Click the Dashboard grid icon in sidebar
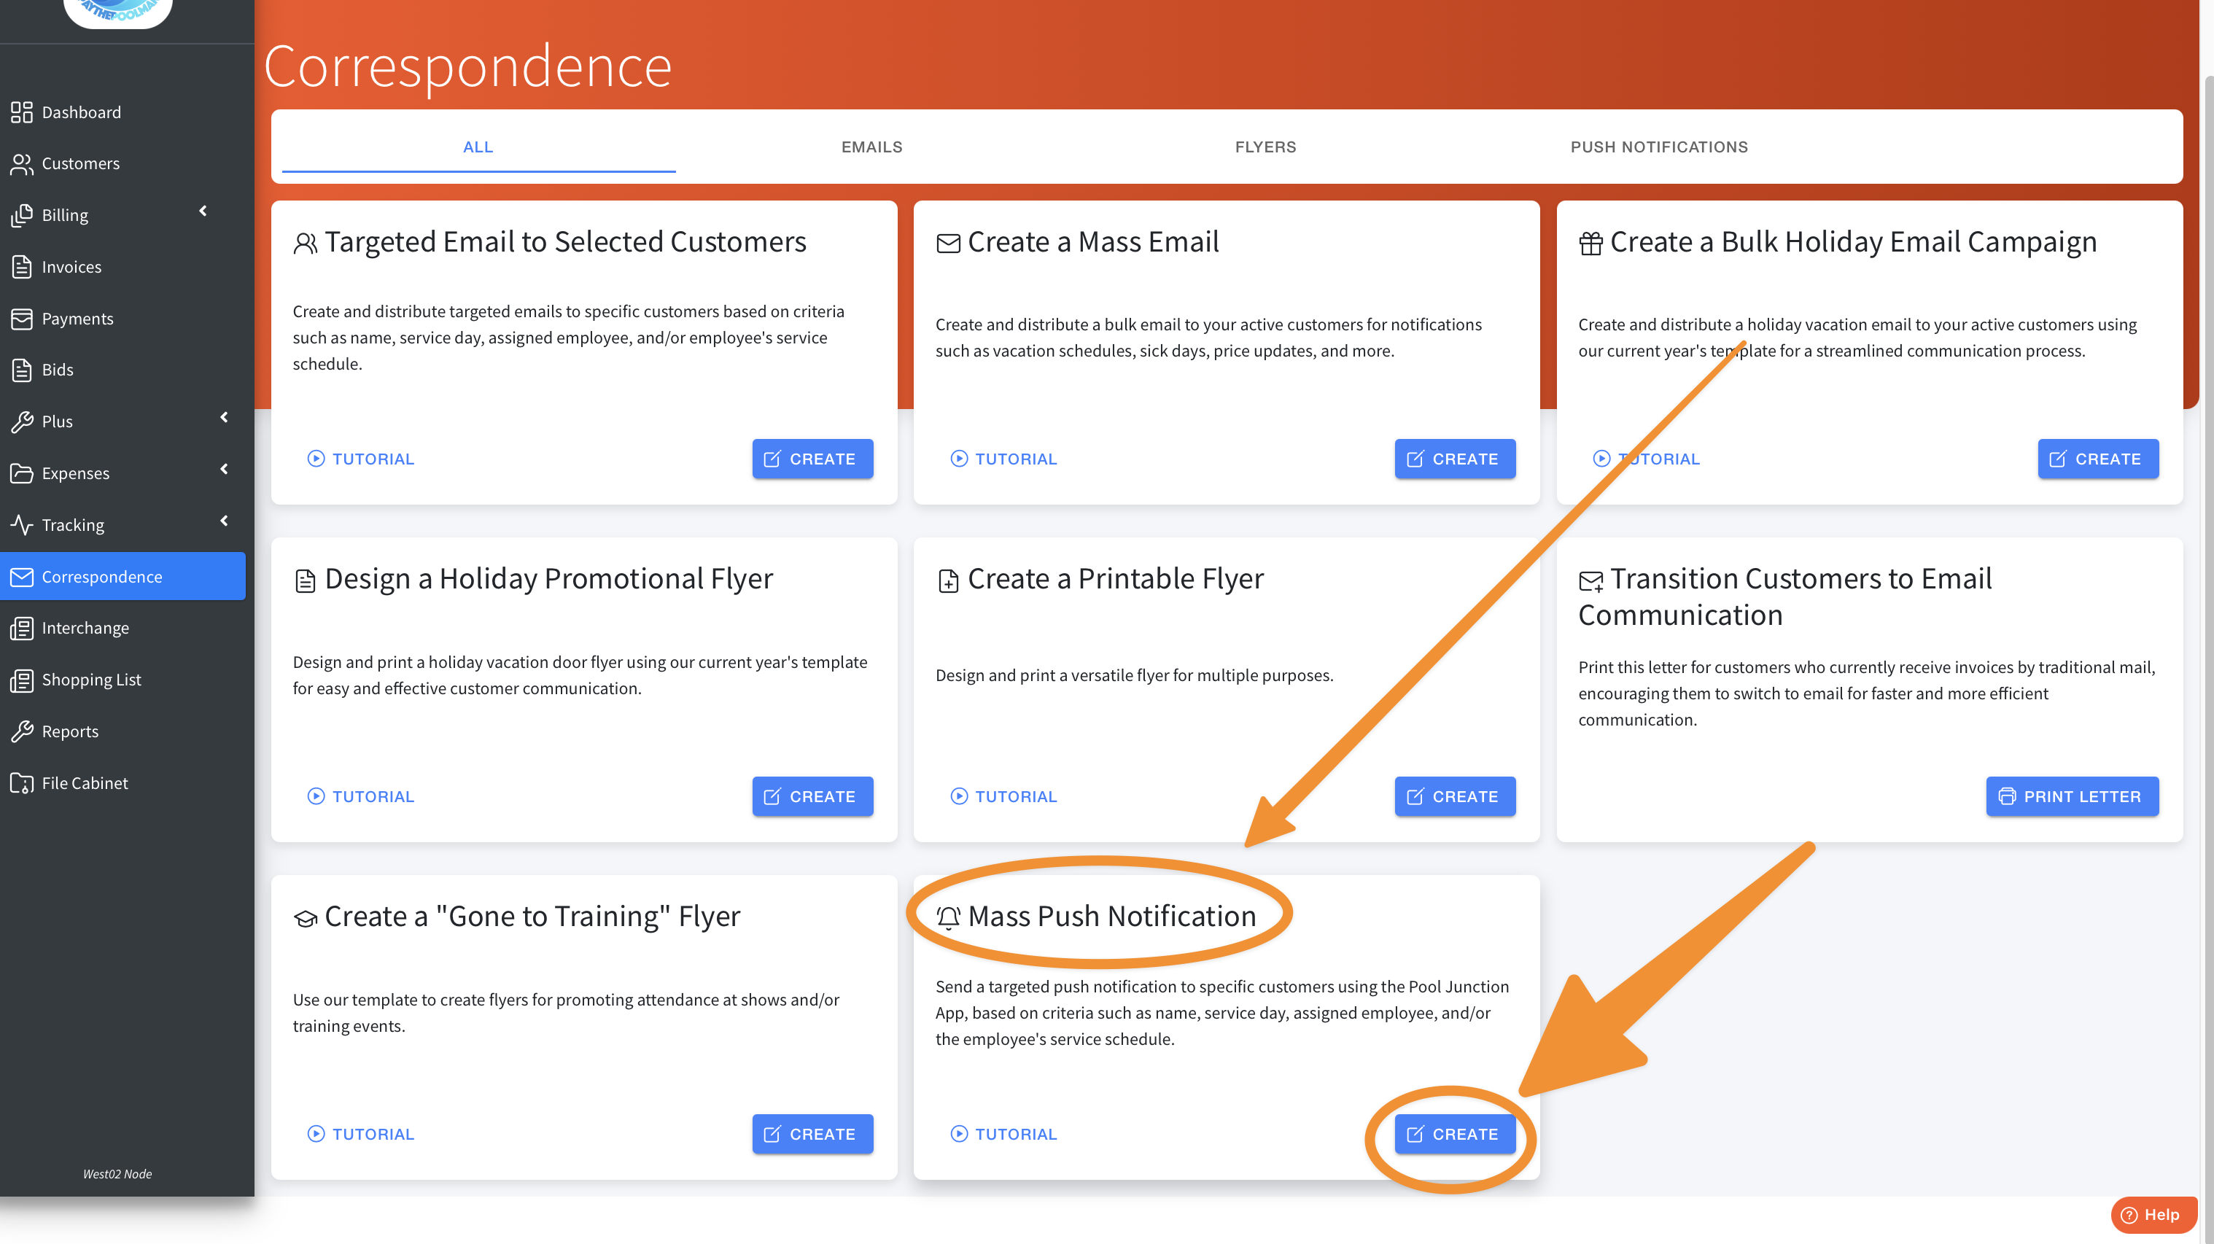2214x1244 pixels. pyautogui.click(x=21, y=112)
